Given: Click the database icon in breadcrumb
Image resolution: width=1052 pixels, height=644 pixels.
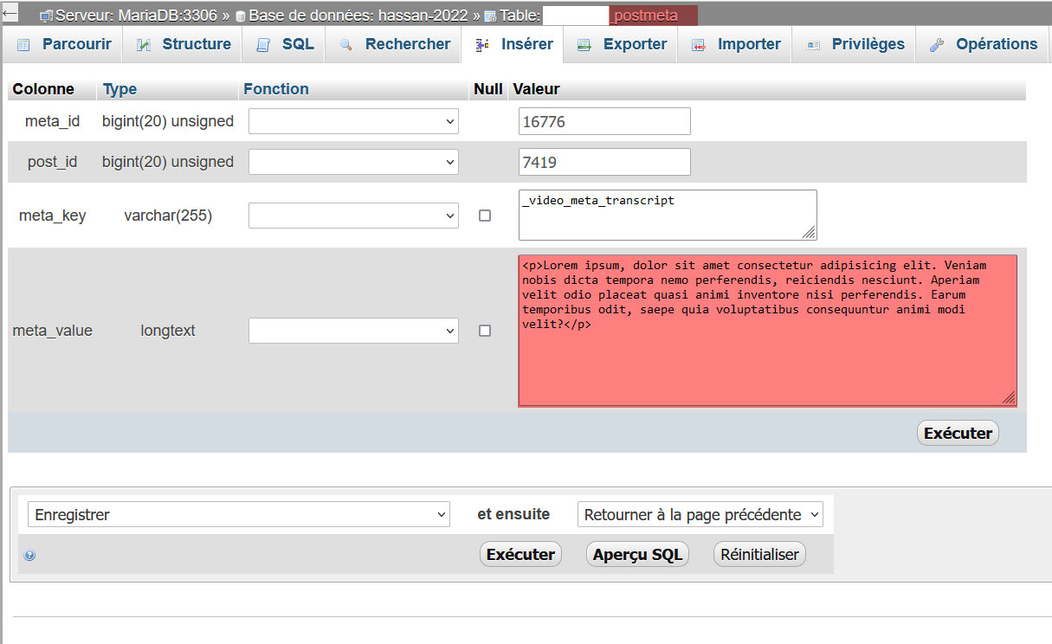Looking at the screenshot, I should click(241, 16).
